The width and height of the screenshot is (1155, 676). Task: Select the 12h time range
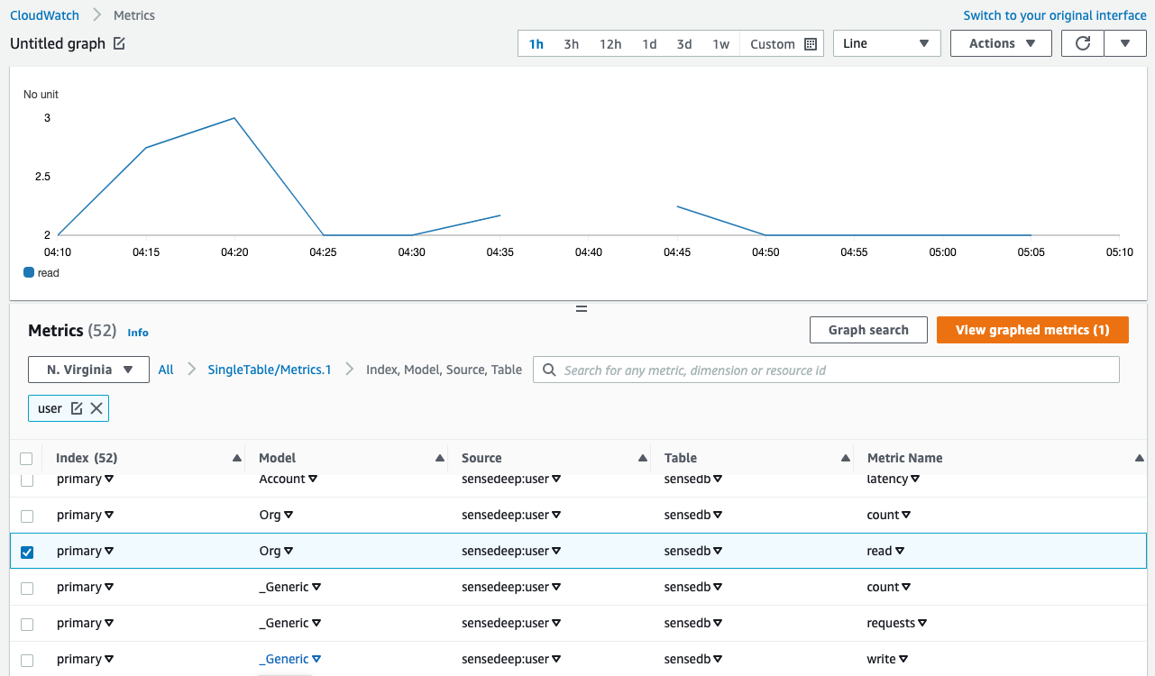(x=610, y=44)
